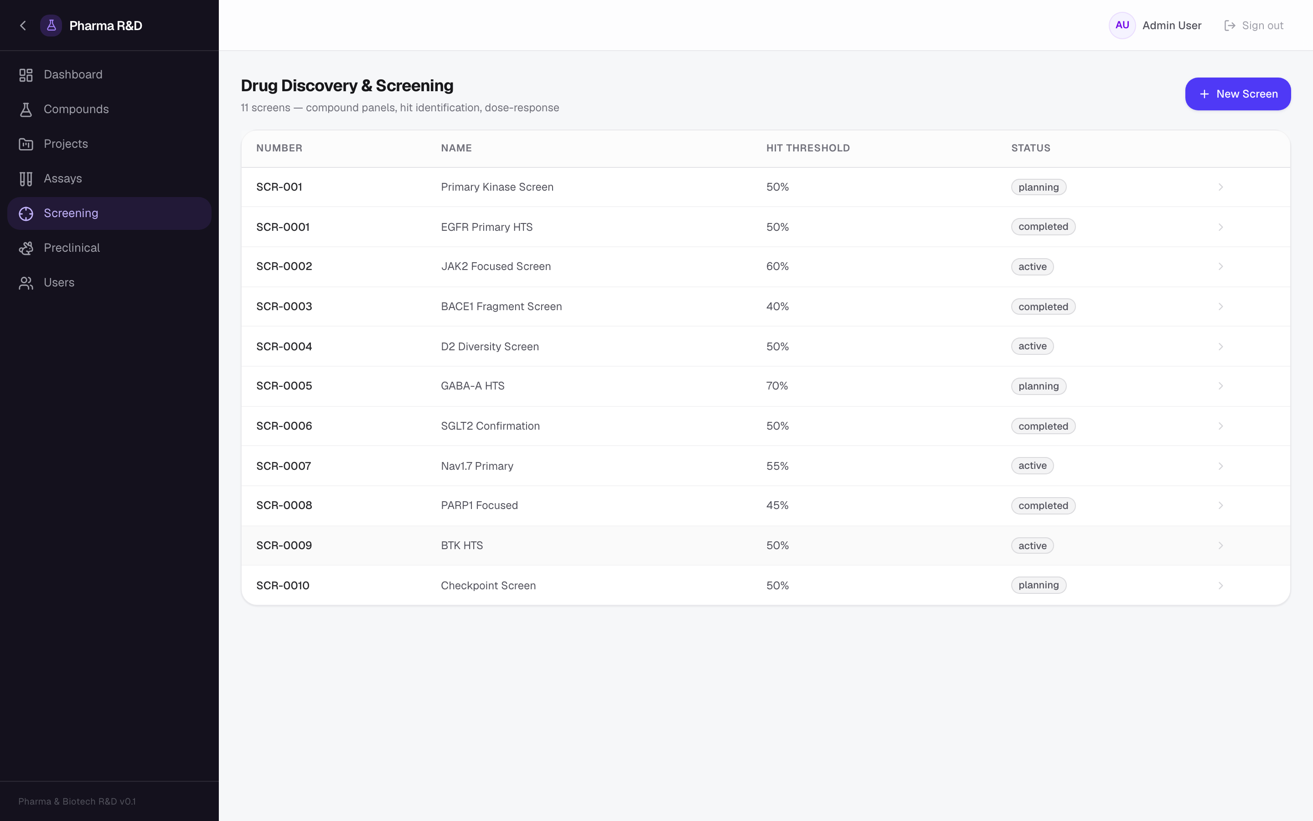Click the Compounds flask icon
This screenshot has width=1313, height=821.
point(26,109)
